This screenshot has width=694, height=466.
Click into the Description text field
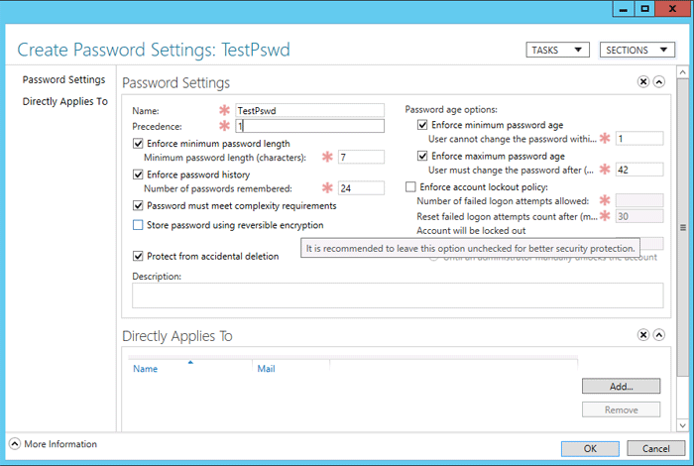(x=397, y=295)
